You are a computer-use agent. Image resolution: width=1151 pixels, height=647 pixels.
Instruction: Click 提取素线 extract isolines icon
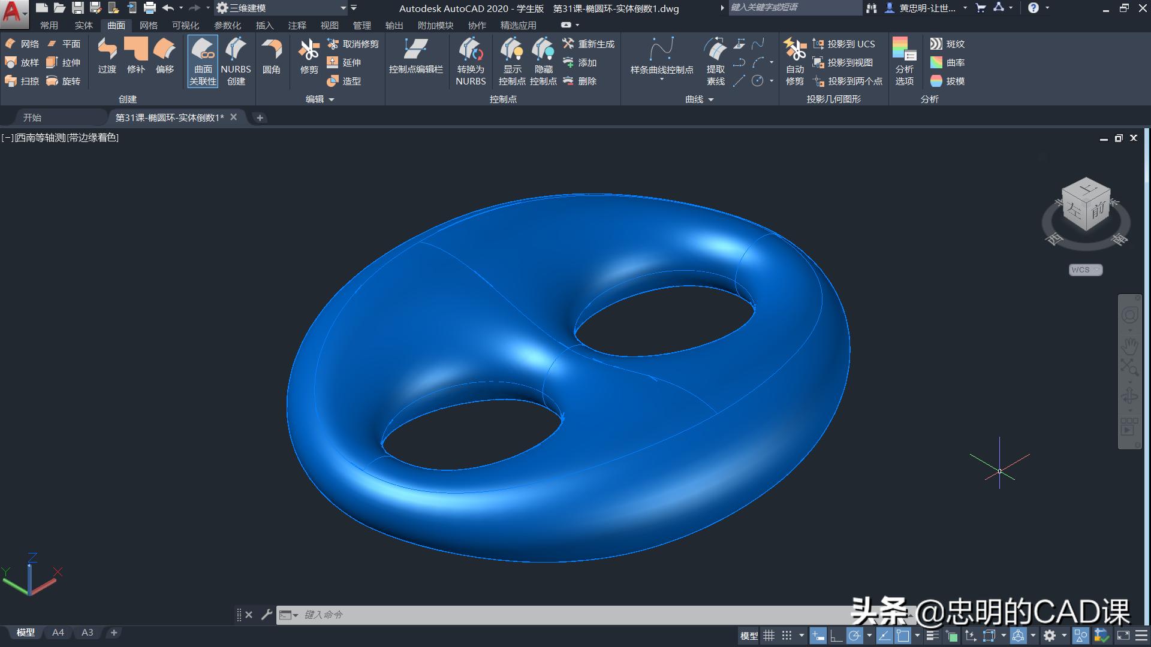pos(715,61)
